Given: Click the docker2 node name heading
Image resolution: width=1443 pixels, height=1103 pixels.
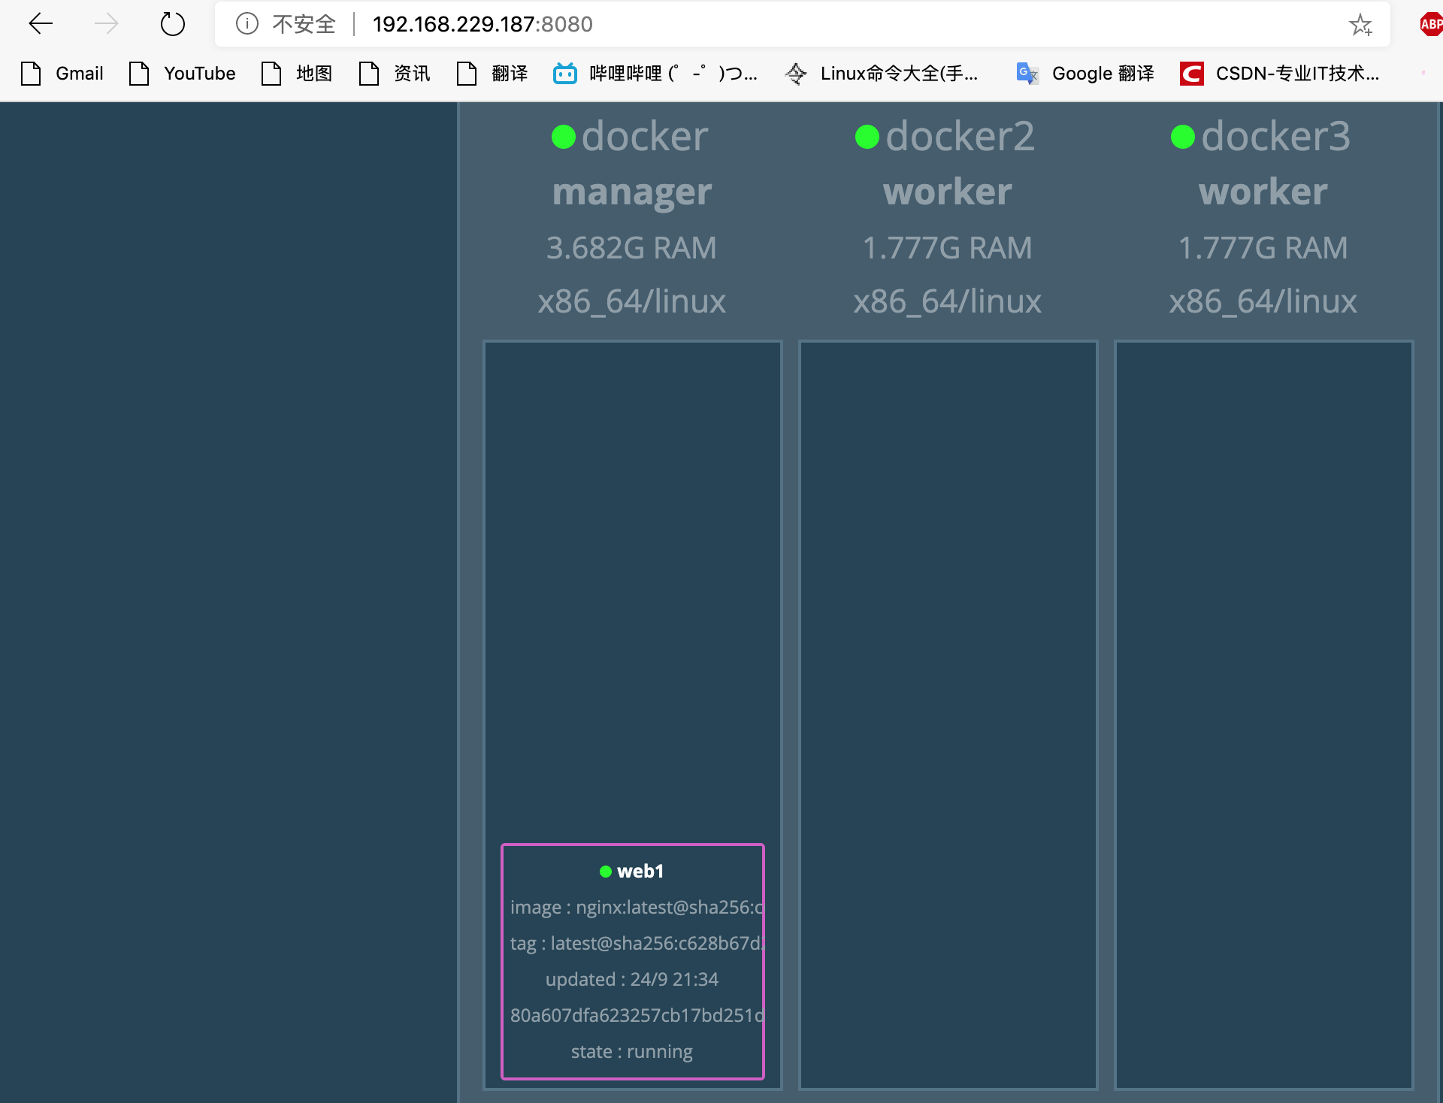Looking at the screenshot, I should pos(960,136).
